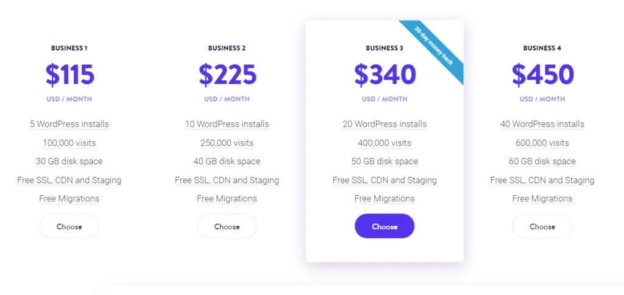Open "10 WordPress installs" feature details
624x295 pixels.
227,124
